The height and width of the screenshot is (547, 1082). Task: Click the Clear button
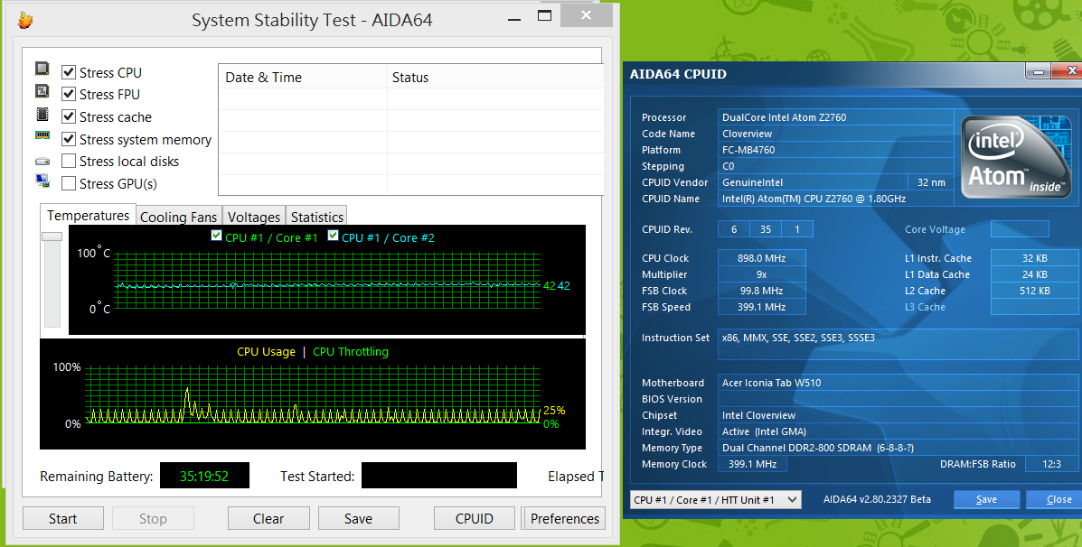click(268, 519)
